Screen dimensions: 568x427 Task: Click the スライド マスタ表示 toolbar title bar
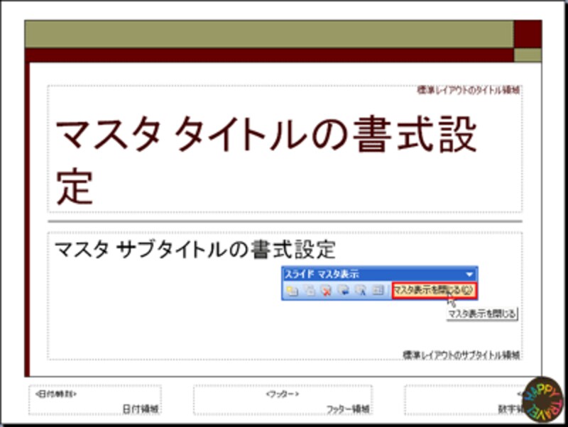pyautogui.click(x=379, y=274)
